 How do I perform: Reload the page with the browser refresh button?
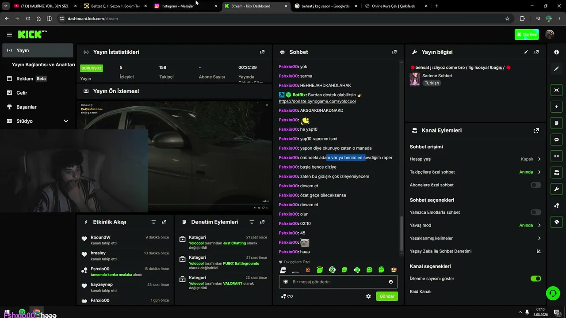[28, 19]
